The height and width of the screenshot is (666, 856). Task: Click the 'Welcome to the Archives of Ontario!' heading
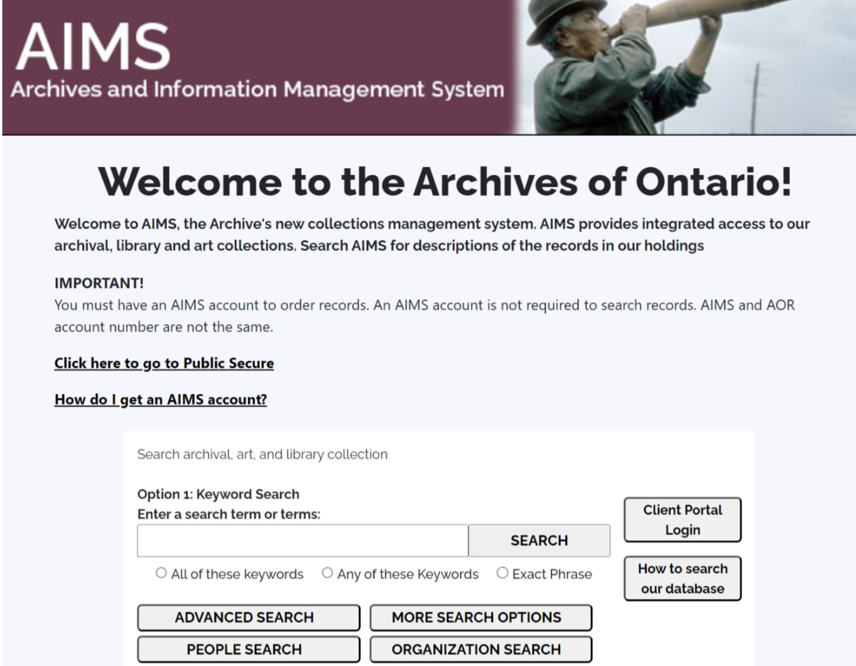tap(445, 182)
